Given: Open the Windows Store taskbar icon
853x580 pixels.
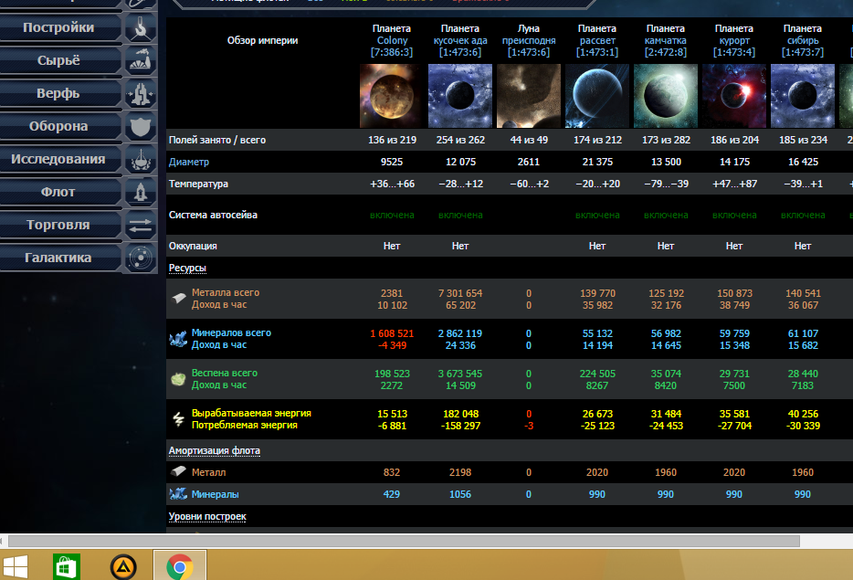Looking at the screenshot, I should click(67, 566).
